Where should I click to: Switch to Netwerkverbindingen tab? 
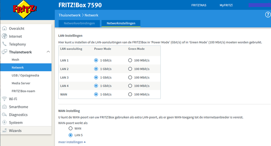pos(79,23)
